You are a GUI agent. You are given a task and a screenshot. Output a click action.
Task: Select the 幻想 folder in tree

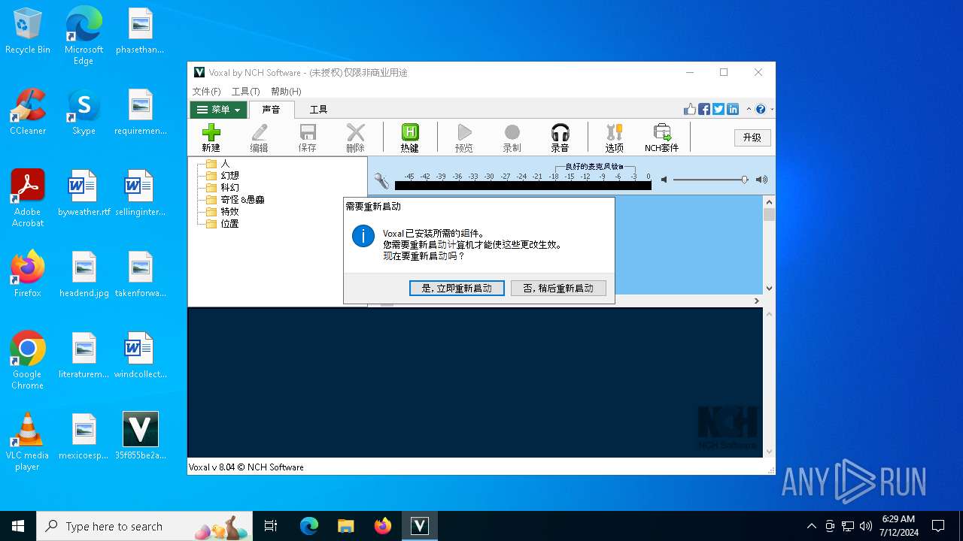coord(223,175)
